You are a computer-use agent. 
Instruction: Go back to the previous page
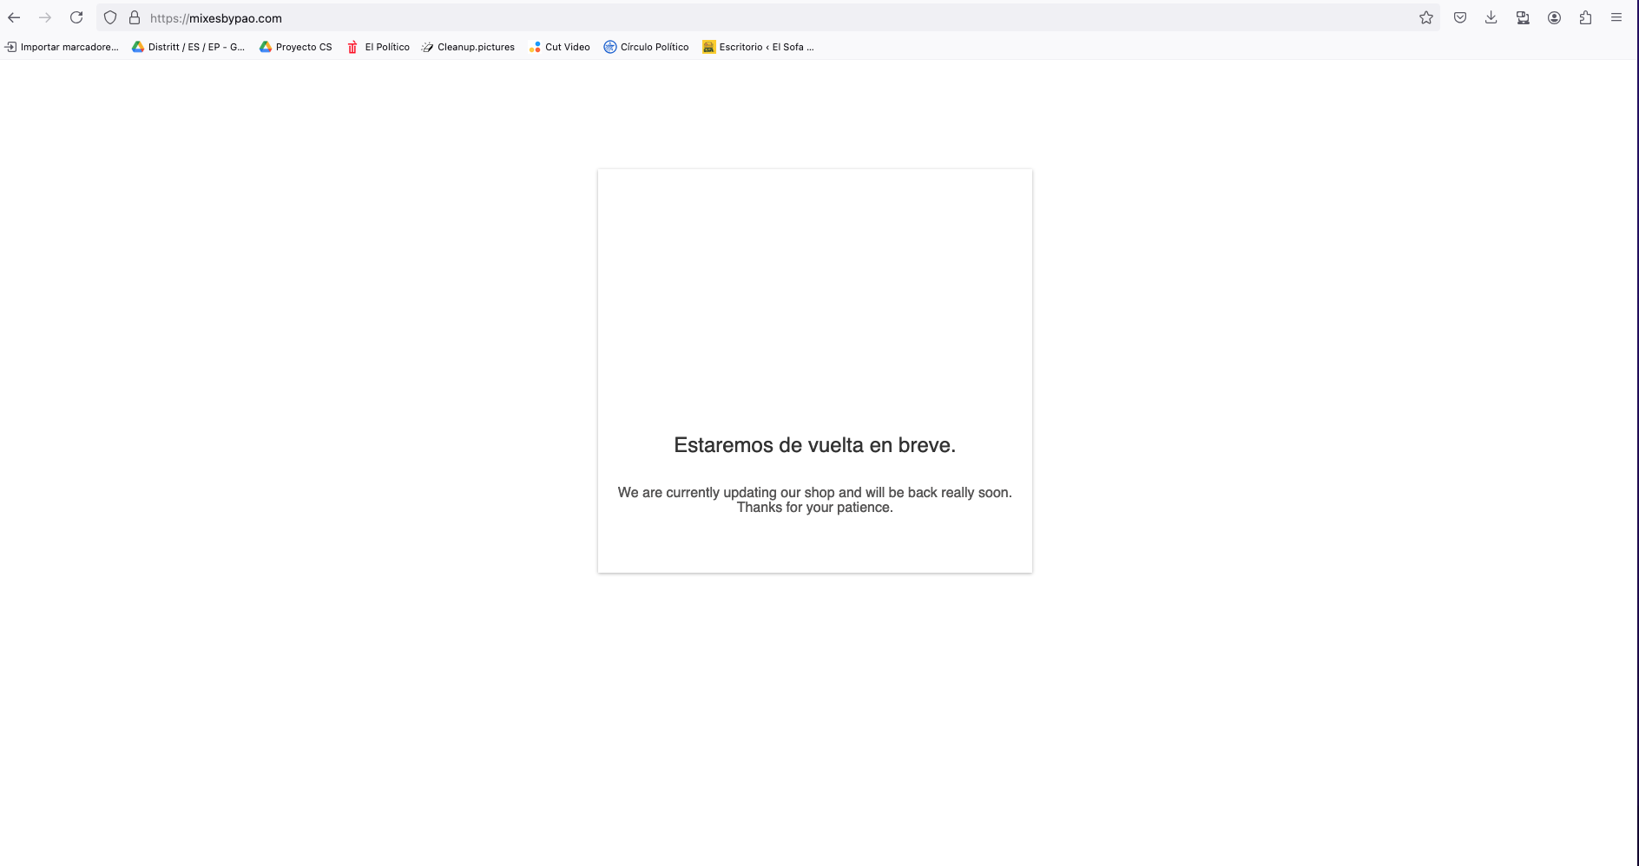click(14, 17)
